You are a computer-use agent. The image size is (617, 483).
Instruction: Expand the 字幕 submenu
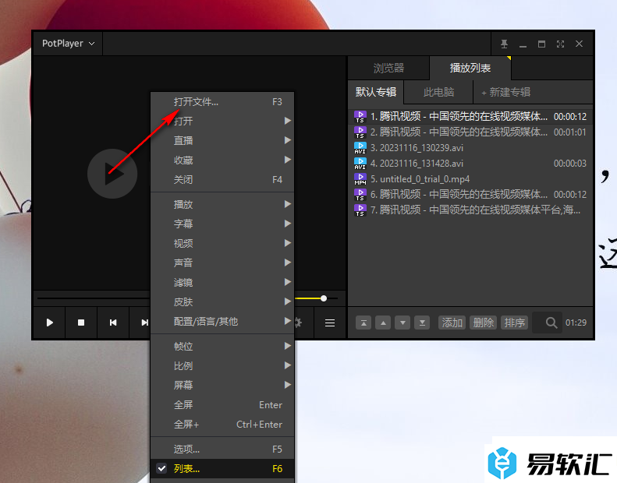[x=222, y=224]
